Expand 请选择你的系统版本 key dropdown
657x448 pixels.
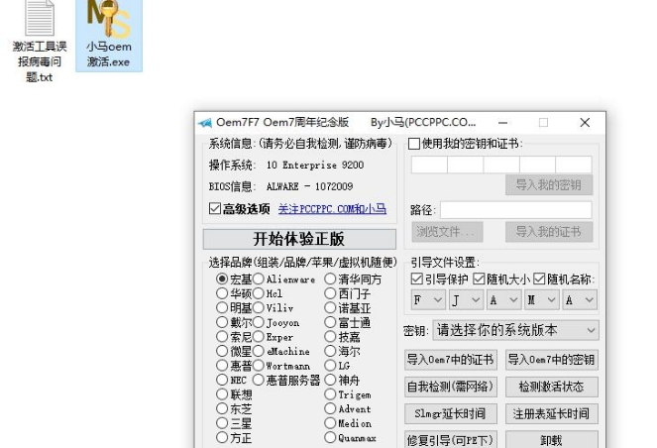(516, 330)
